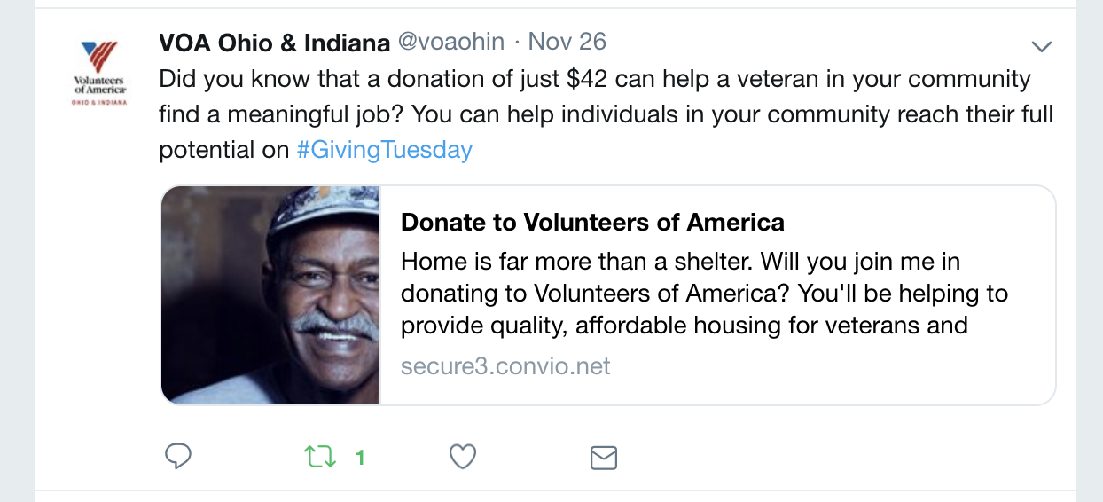Click the VOA Ohio & Indiana display name

[x=274, y=43]
